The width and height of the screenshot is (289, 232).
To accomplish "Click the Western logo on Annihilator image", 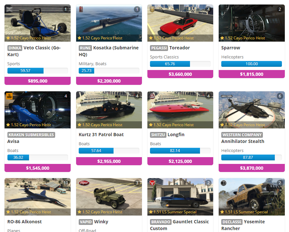I will [227, 96].
